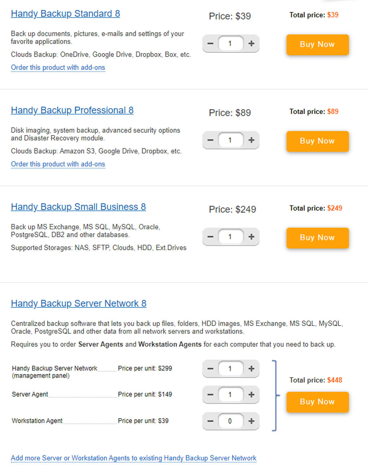Buy Handy Backup Professional 8 now
This screenshot has width=368, height=471.
click(317, 141)
